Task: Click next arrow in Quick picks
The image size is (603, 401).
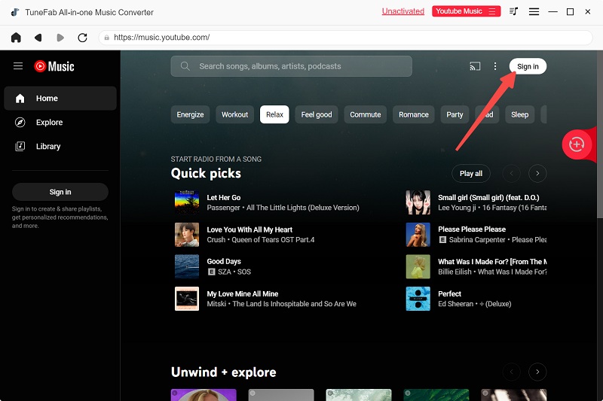Action: (x=537, y=174)
